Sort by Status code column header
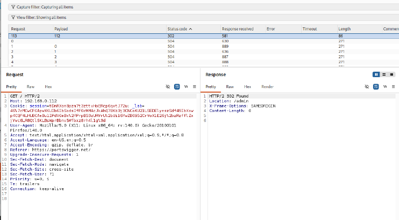This screenshot has height=220, width=399. pyautogui.click(x=193, y=29)
